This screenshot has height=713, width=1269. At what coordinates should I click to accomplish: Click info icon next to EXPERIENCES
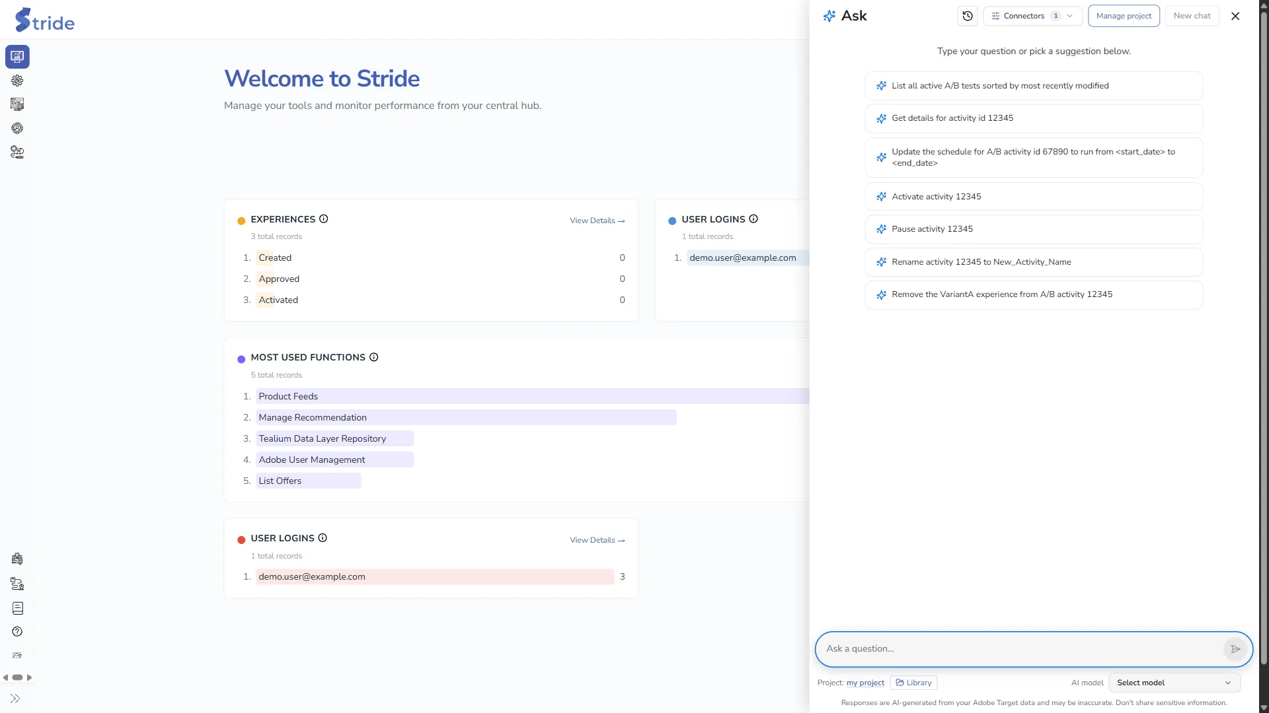click(x=324, y=219)
